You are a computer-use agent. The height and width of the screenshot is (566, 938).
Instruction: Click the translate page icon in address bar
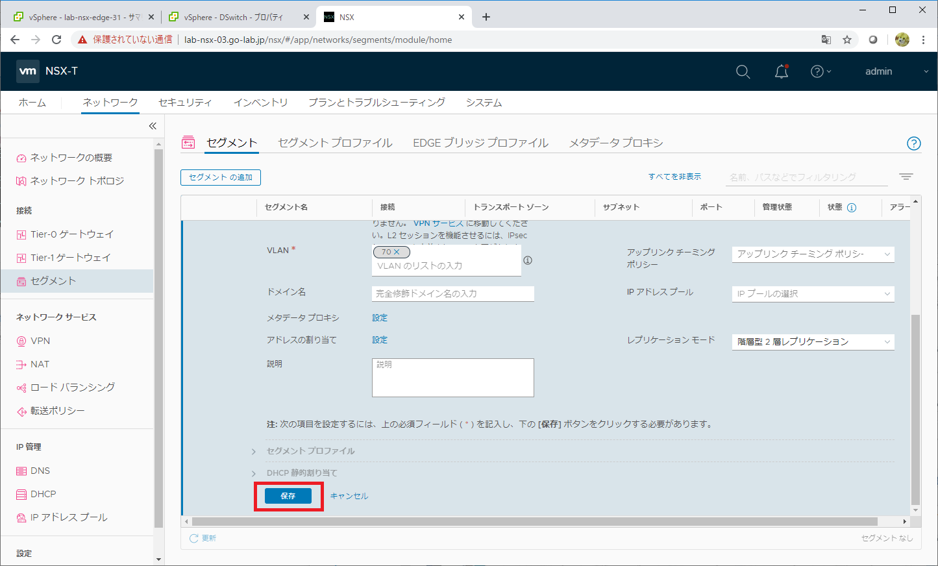(826, 40)
